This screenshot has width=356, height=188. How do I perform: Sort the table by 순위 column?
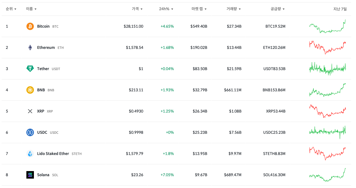coord(11,9)
